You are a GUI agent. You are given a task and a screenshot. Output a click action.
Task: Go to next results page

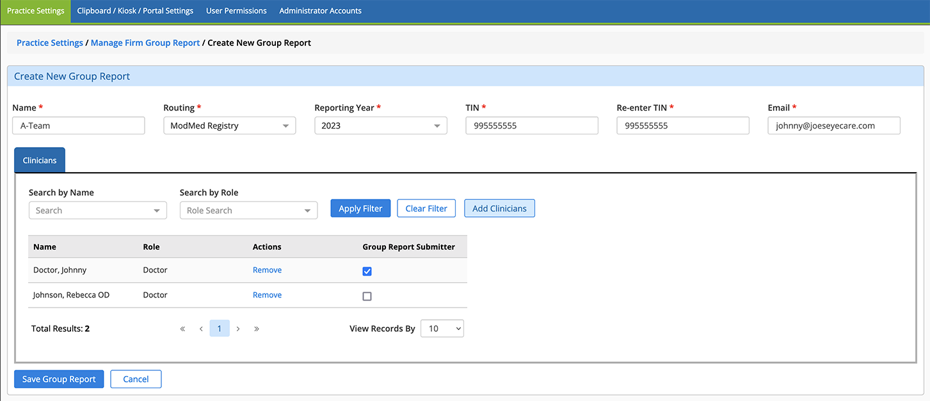click(238, 329)
